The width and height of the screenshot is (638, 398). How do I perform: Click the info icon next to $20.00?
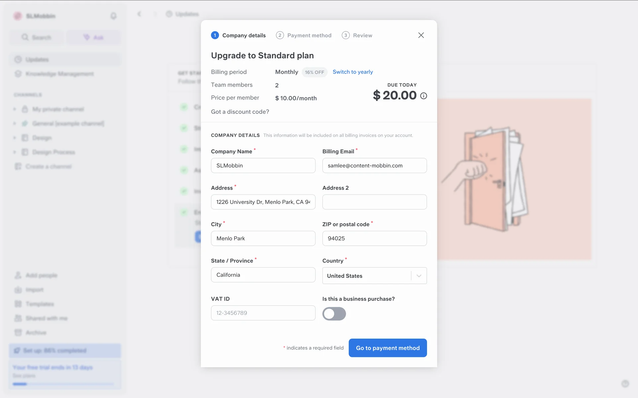click(x=423, y=96)
